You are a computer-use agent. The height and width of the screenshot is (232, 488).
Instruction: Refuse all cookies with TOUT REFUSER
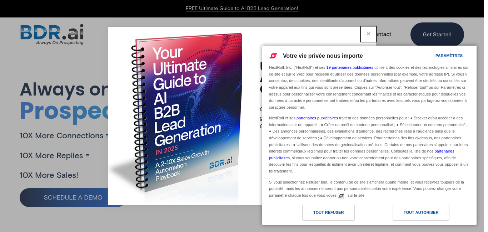(328, 213)
